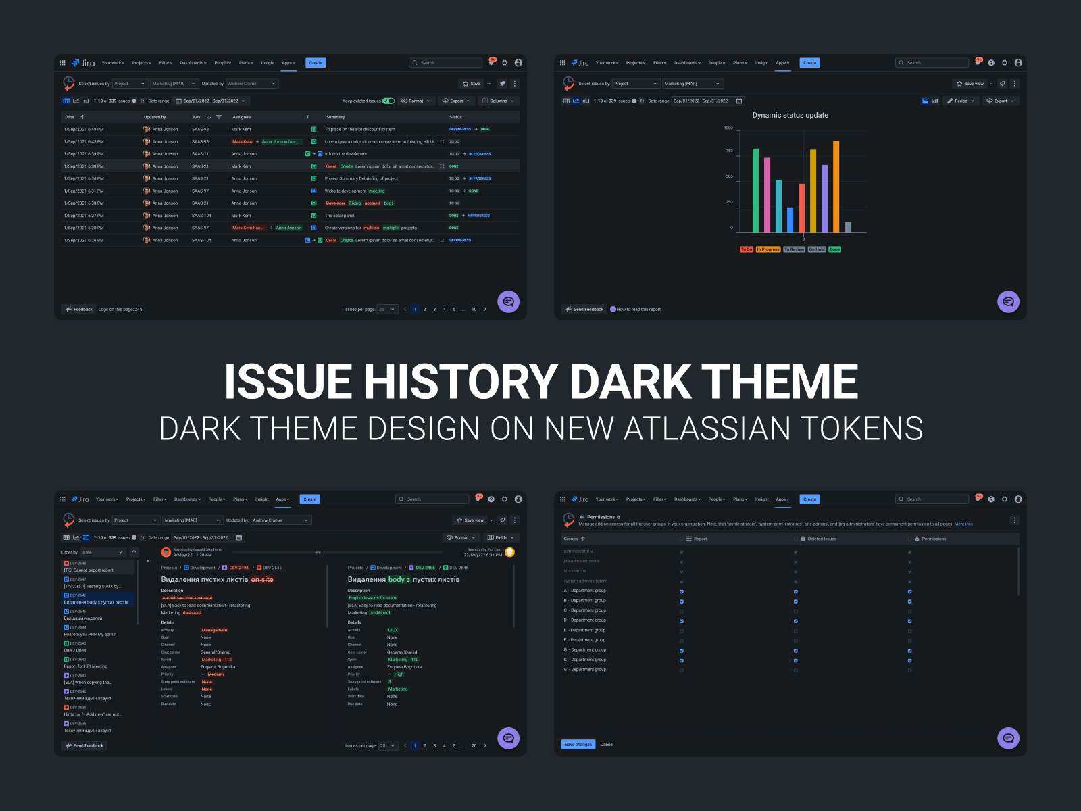Screen dimensions: 1081x811
Task: Open Format dropdown in the table view panel
Action: pos(416,101)
